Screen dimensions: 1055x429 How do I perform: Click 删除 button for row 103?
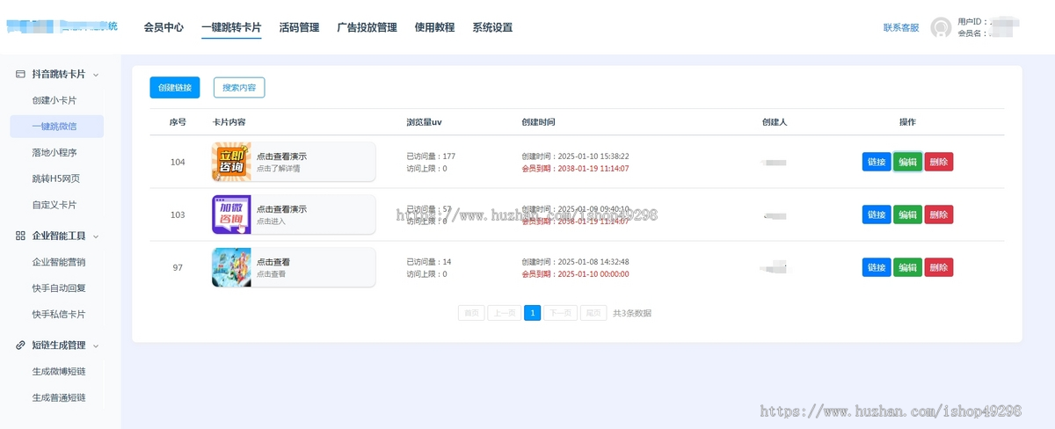pos(938,214)
